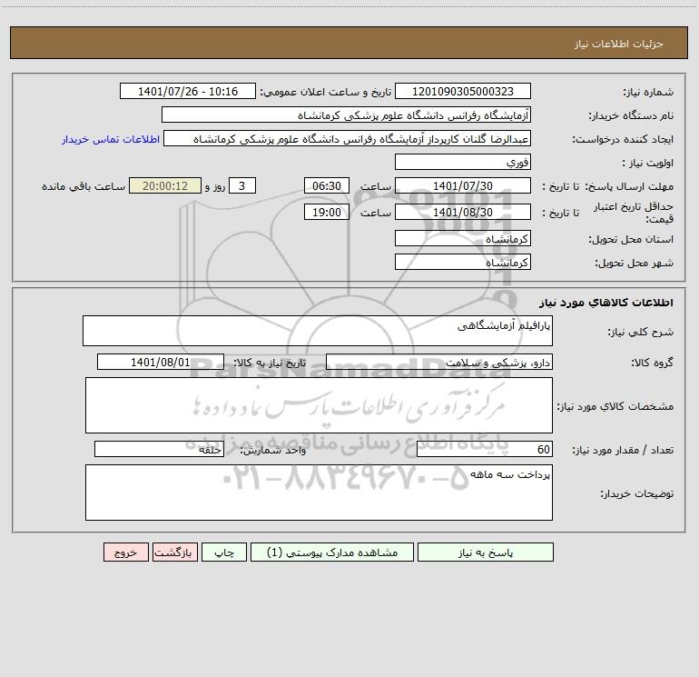The height and width of the screenshot is (677, 699).
Task: Click the label 'واحد شمارش:'
Action: point(273,451)
